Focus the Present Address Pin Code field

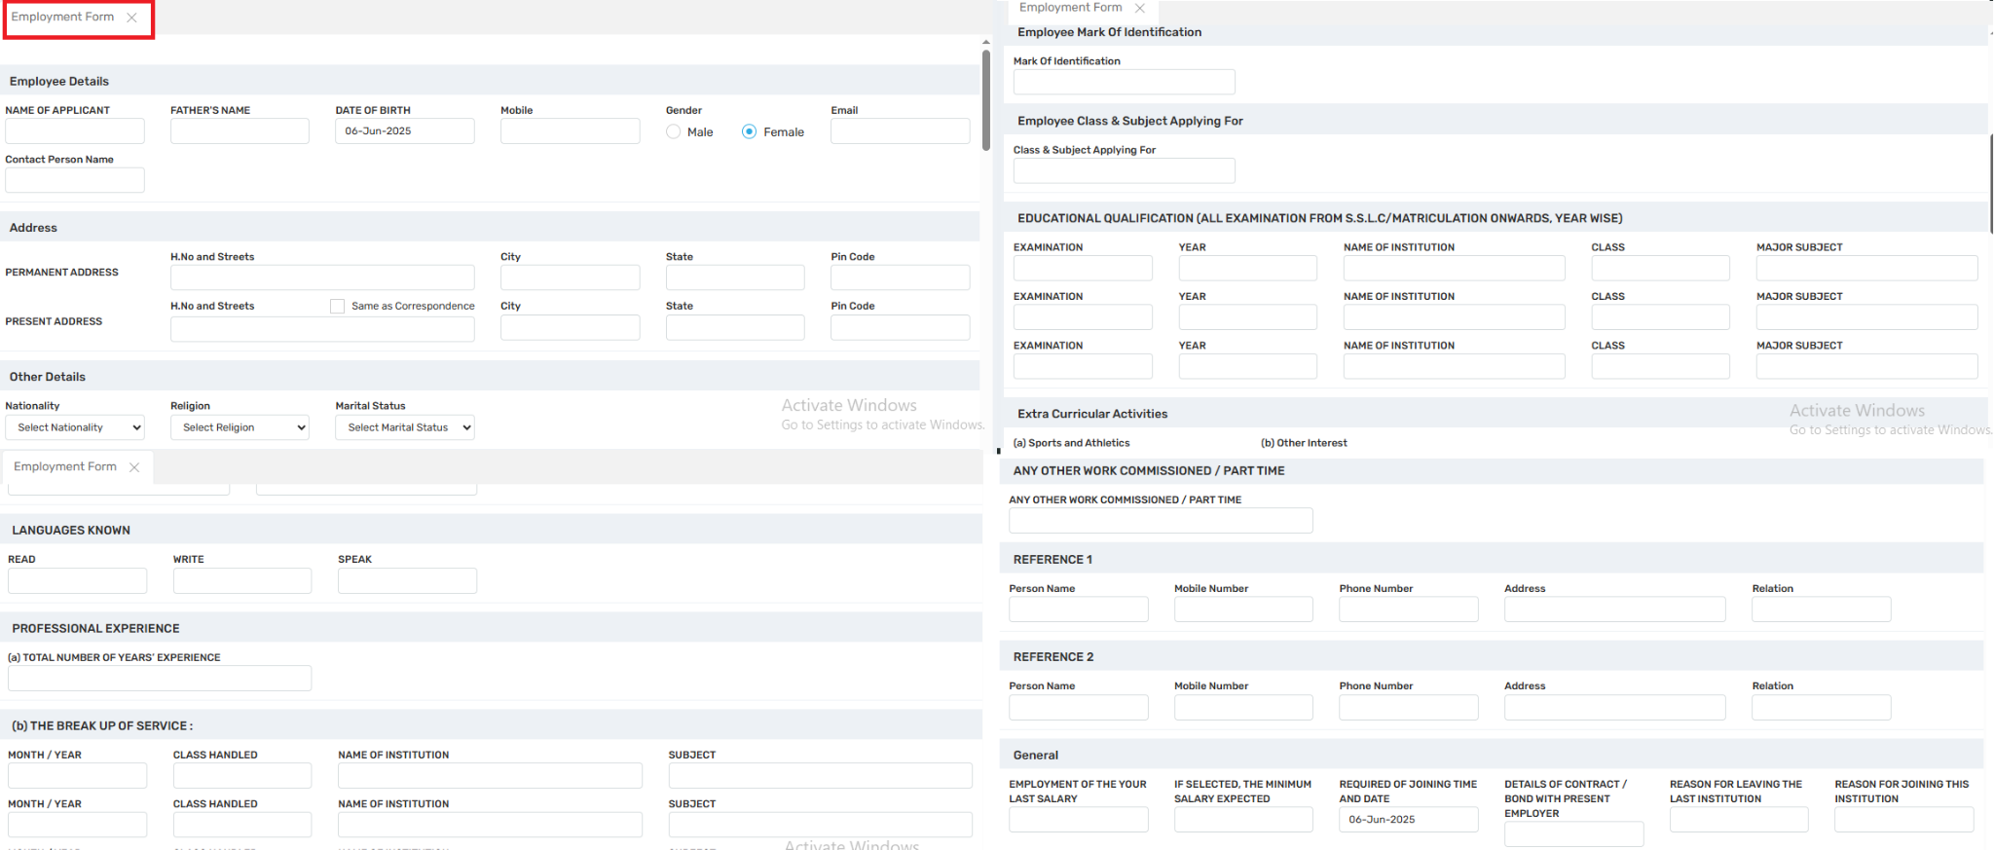click(x=901, y=327)
